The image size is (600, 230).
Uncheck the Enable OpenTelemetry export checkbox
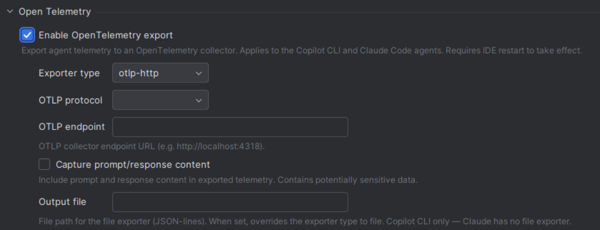coord(28,35)
